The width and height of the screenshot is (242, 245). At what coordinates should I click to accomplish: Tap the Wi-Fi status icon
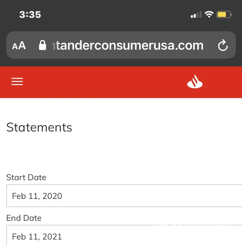pyautogui.click(x=209, y=15)
